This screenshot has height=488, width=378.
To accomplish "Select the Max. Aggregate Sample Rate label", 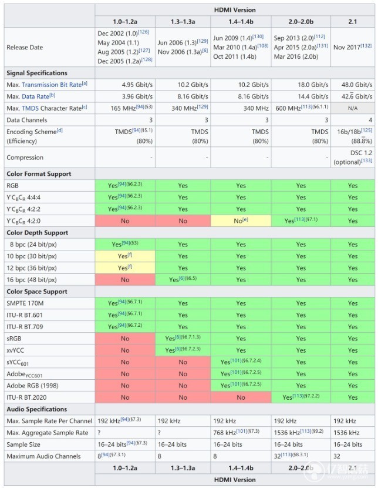I will [48, 433].
